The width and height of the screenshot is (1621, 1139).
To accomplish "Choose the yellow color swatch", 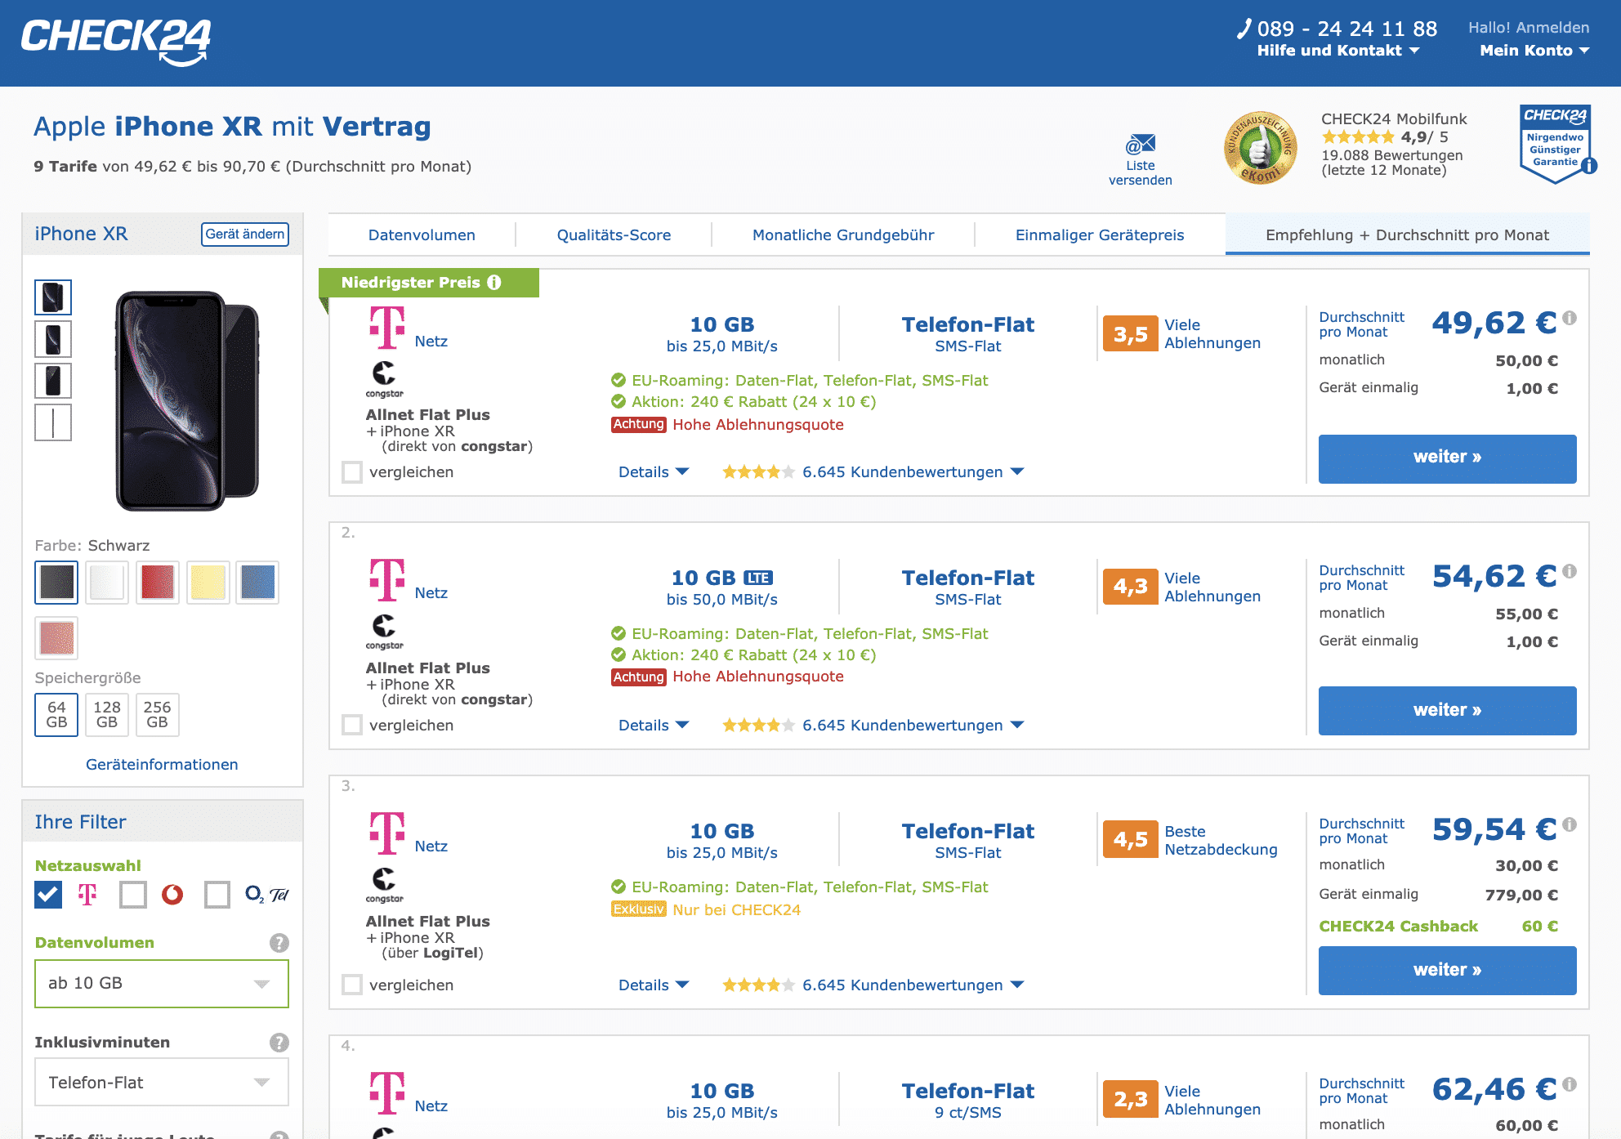I will (208, 583).
